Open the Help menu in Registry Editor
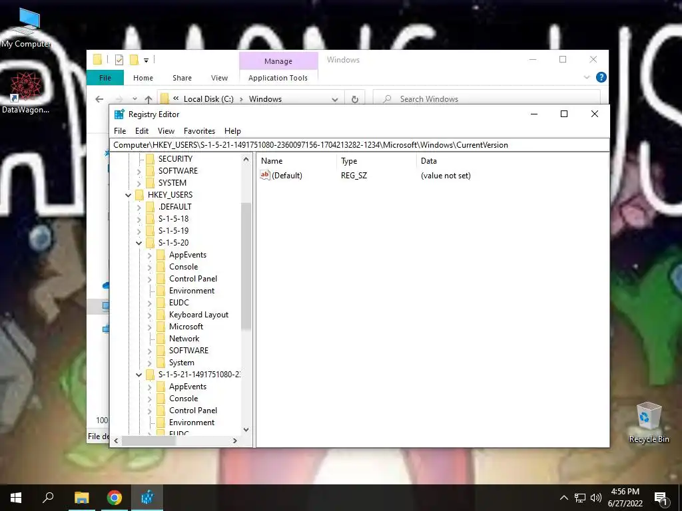Image resolution: width=682 pixels, height=511 pixels. coord(232,131)
